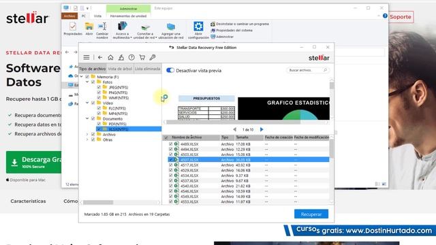Screen dimensions: 436x245
Task: Collapse the Documento tree node
Action: [x=87, y=118]
